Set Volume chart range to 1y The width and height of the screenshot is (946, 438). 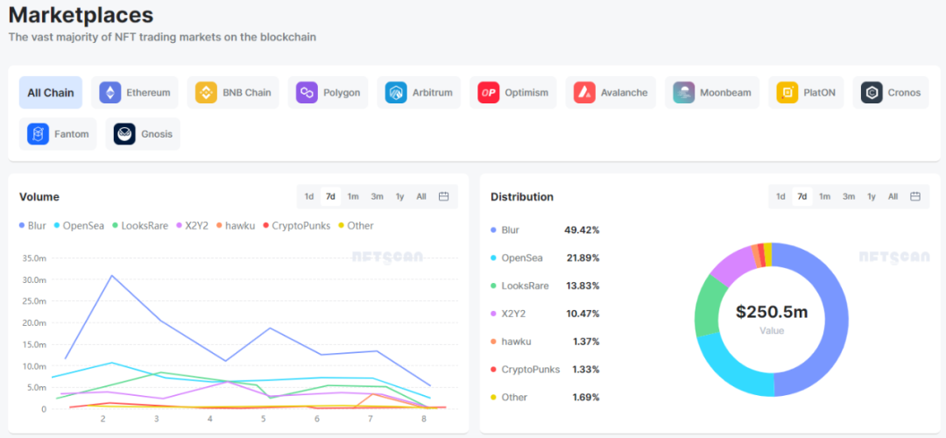pyautogui.click(x=399, y=196)
